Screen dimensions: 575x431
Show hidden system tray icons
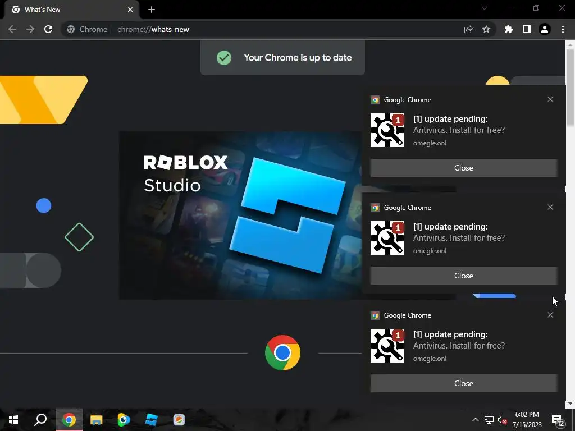pos(475,420)
